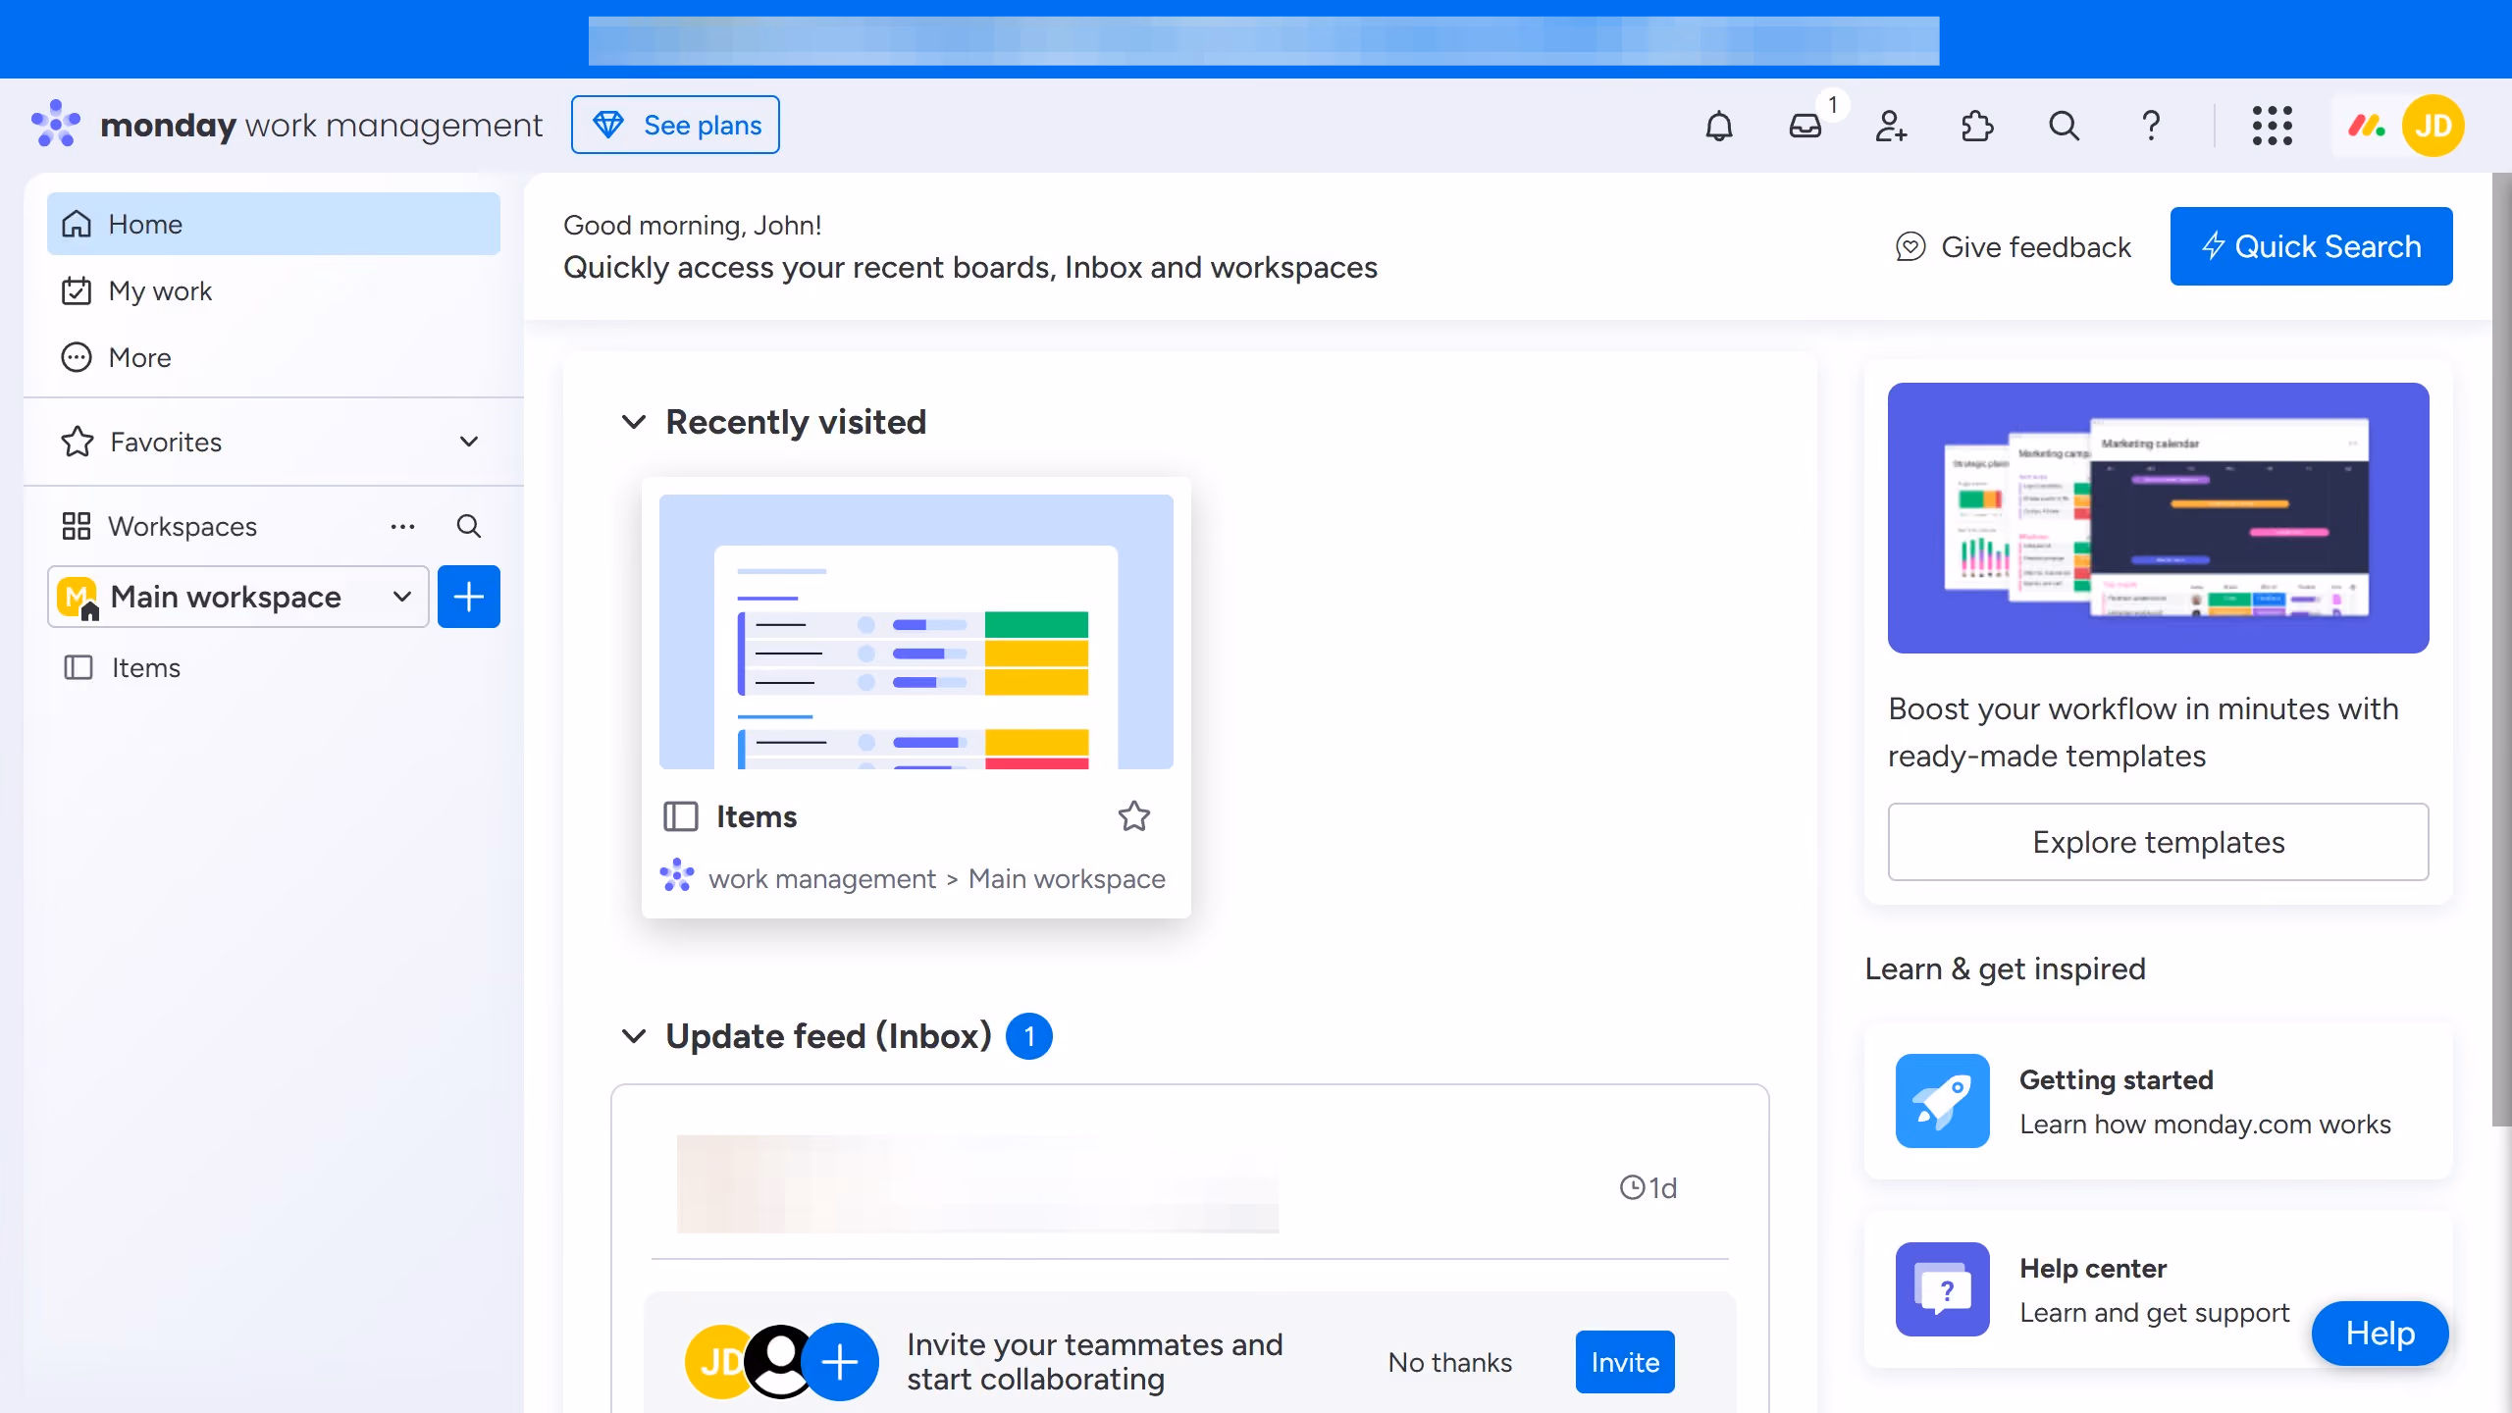Go to Home in the sidebar

coord(273,224)
